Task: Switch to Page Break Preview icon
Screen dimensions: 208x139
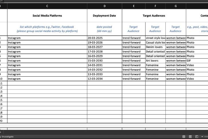Action: click(x=197, y=136)
